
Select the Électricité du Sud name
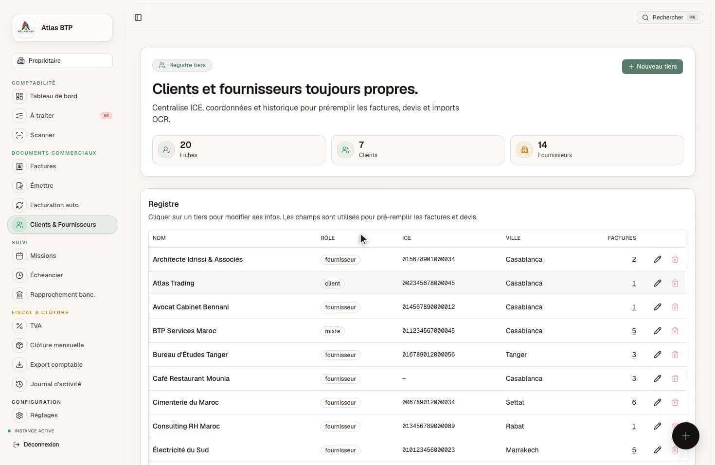point(180,450)
